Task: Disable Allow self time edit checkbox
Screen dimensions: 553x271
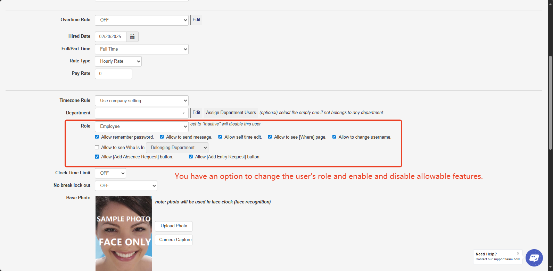Action: (220, 137)
